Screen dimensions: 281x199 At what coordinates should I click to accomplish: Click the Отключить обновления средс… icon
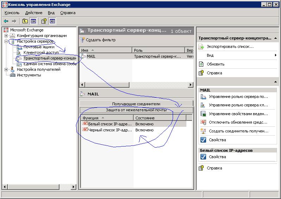click(x=203, y=122)
